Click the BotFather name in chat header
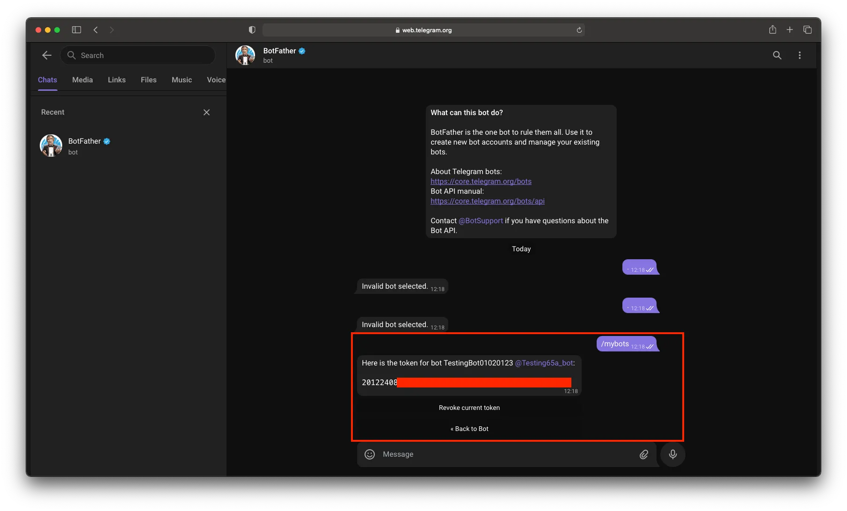This screenshot has width=847, height=511. (x=280, y=51)
